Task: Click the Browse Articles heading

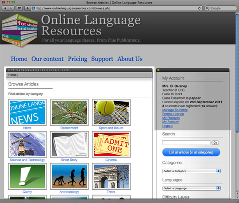Action: point(23,84)
